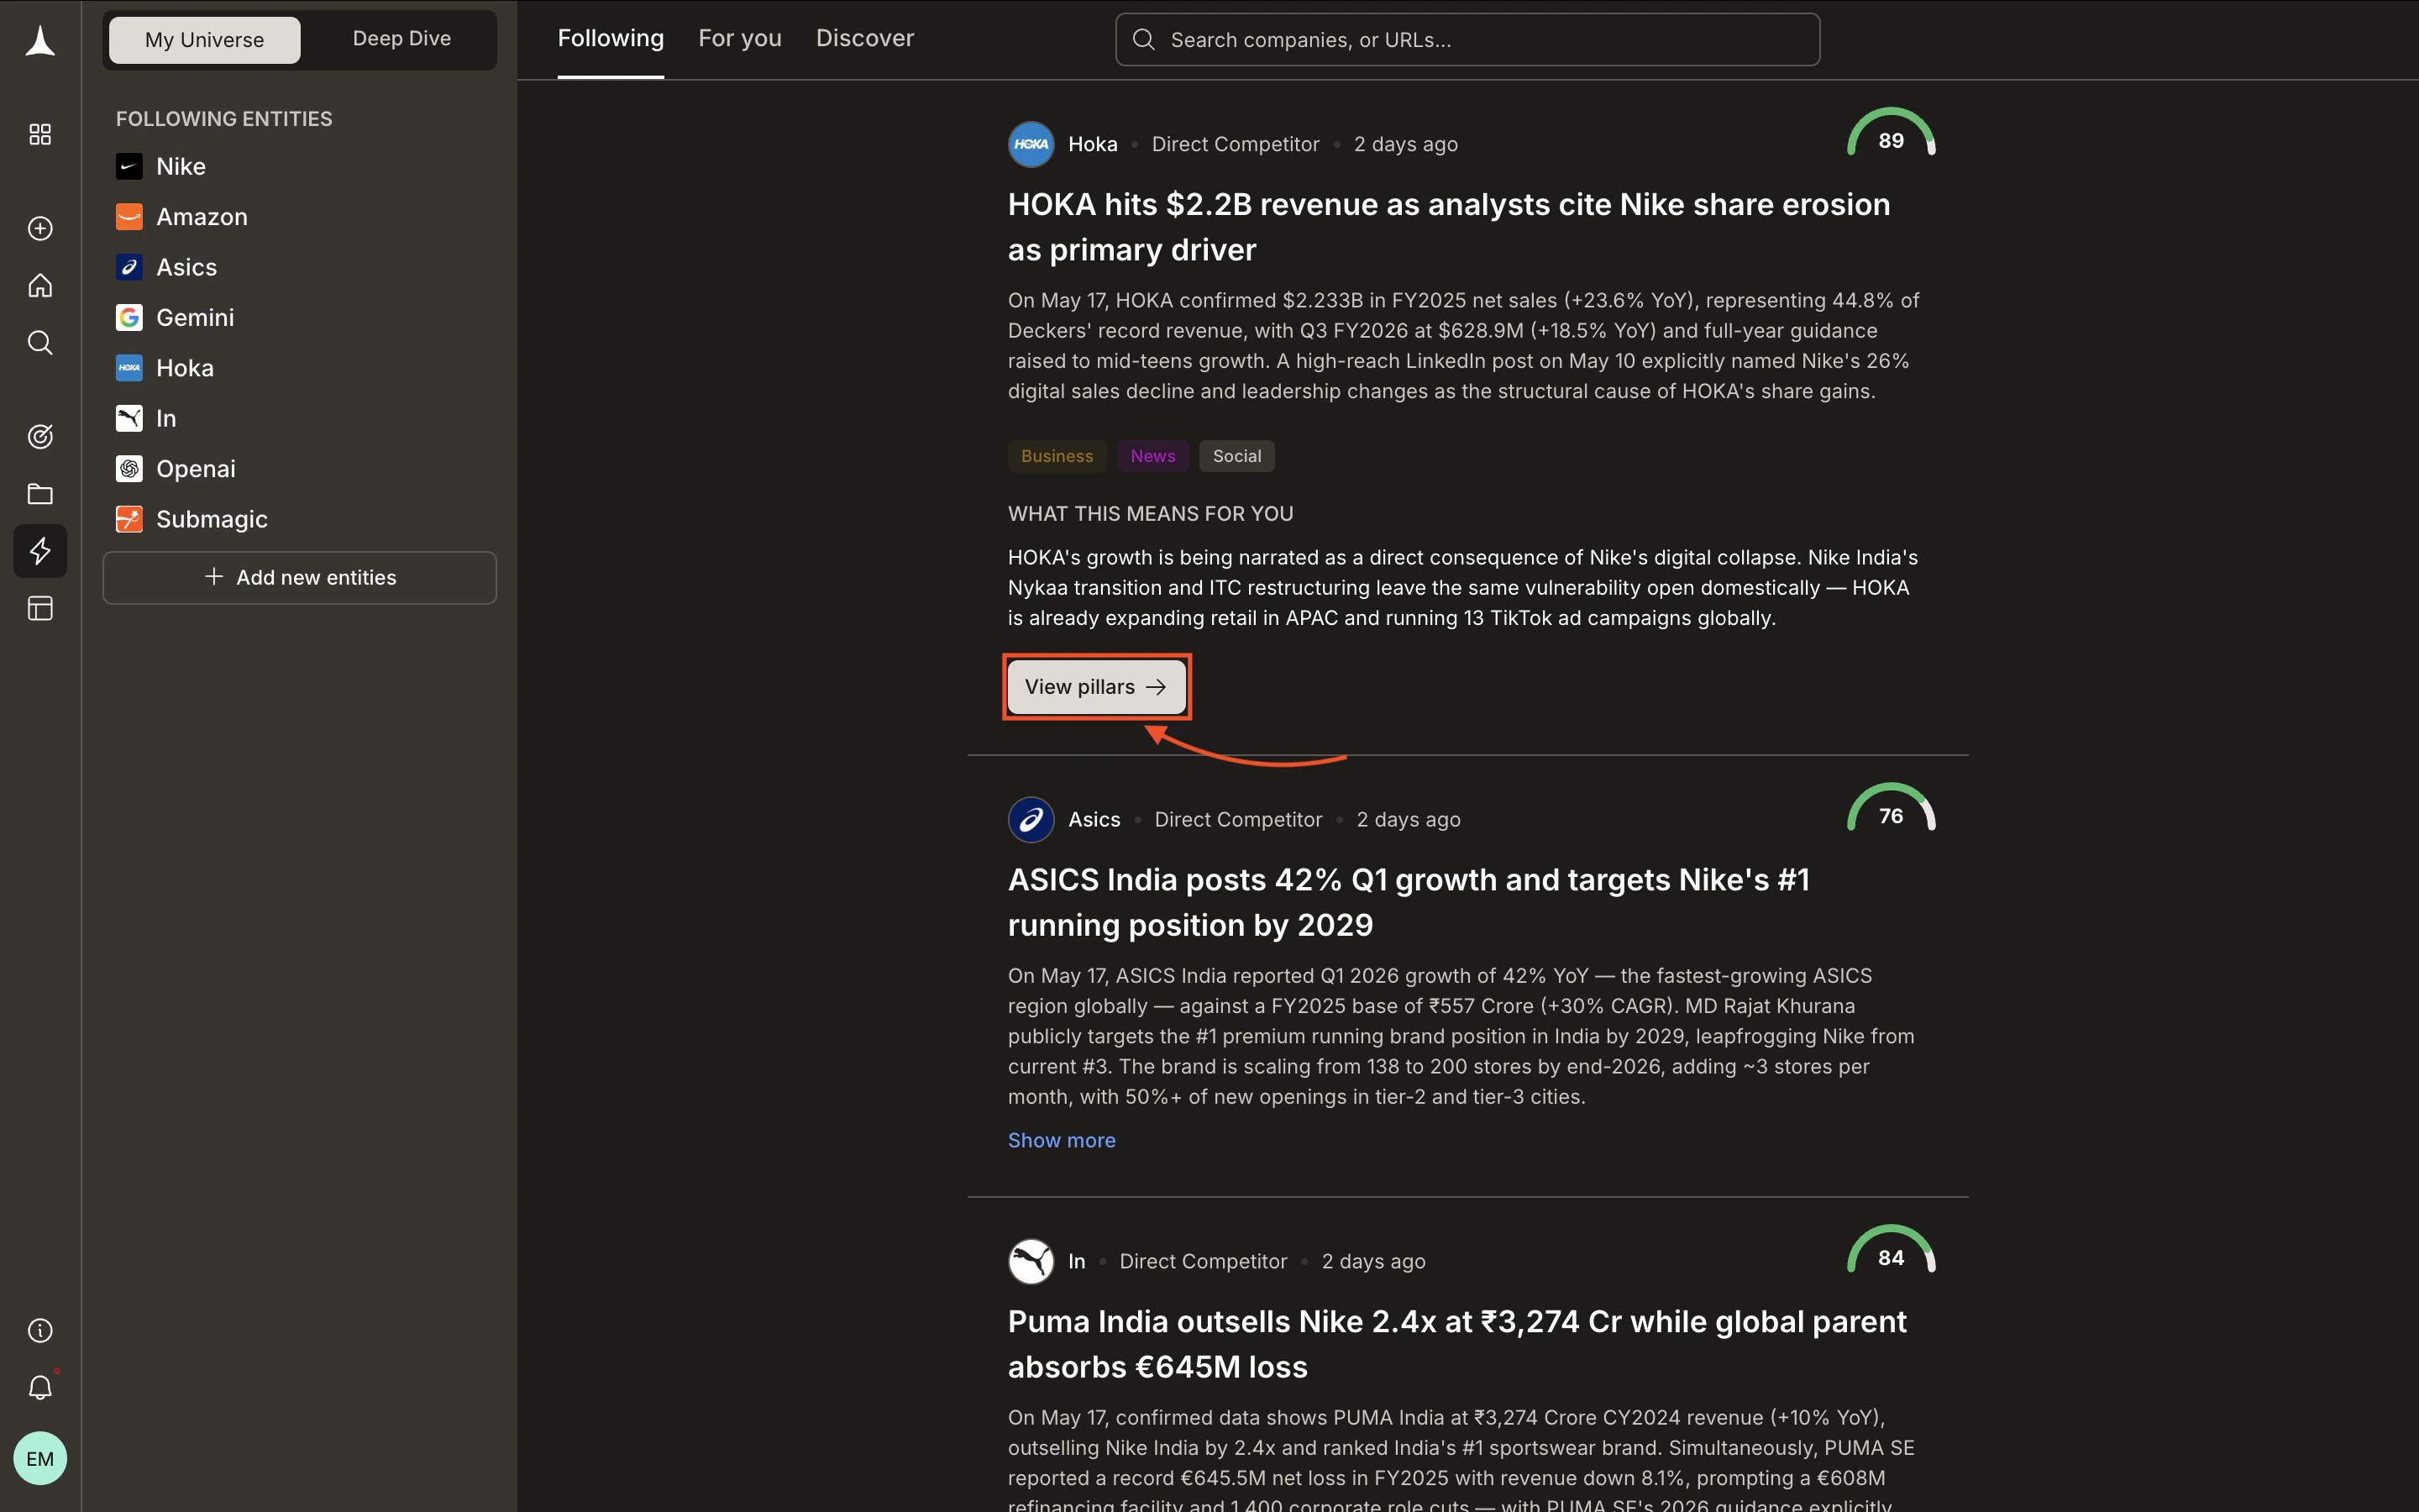The image size is (2419, 1512).
Task: Switch to the My Universe view
Action: click(x=204, y=40)
